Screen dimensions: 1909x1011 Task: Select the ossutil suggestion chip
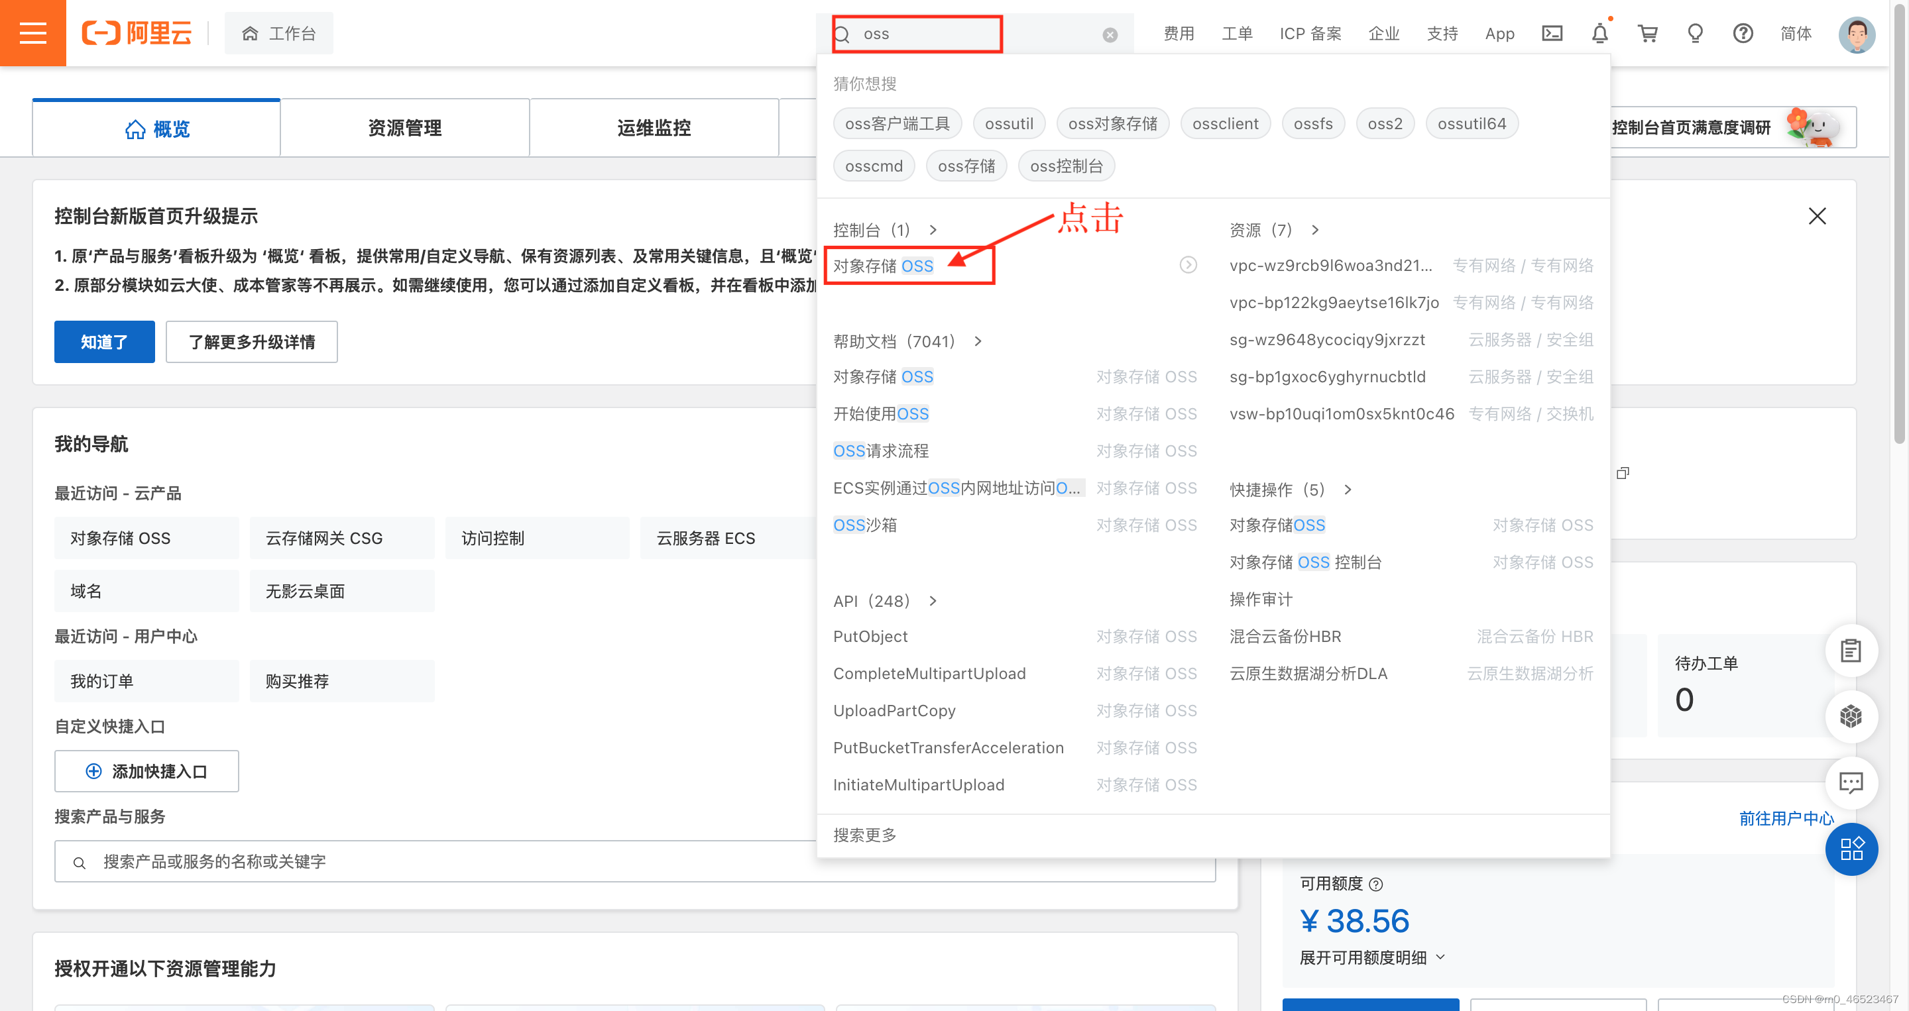coord(1009,124)
